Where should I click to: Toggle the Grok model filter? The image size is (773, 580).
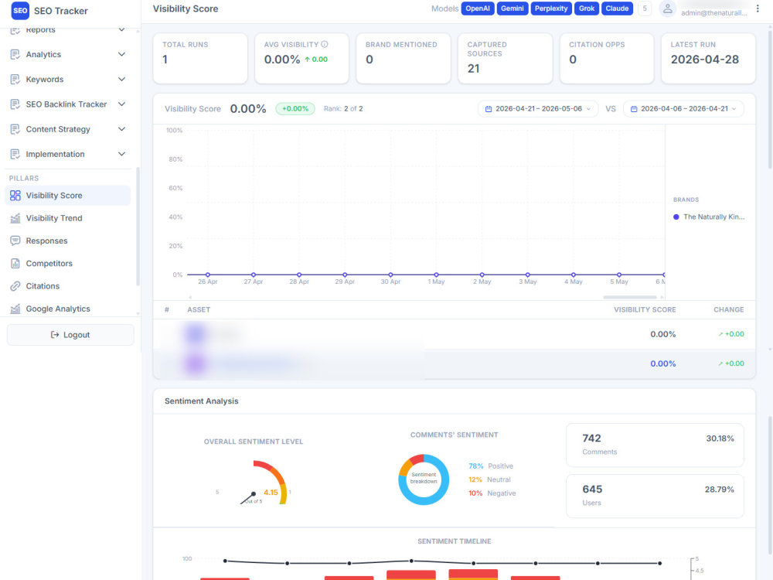point(587,9)
